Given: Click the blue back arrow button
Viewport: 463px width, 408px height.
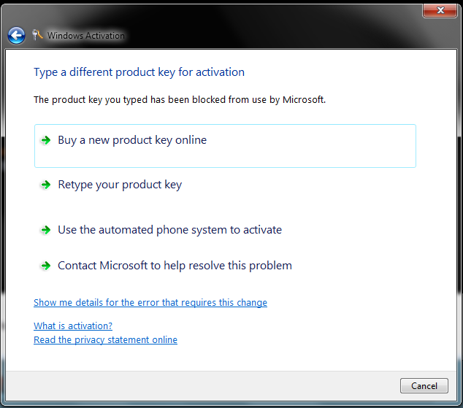Looking at the screenshot, I should point(16,35).
